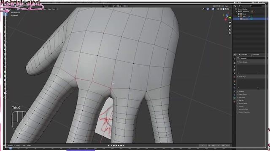Open the Options dropdown in viewport header
This screenshot has height=151, width=270.
pos(228,6)
